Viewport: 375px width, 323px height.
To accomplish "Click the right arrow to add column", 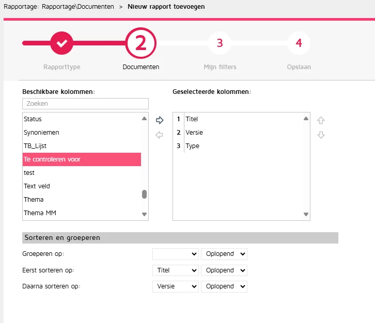I will pos(160,120).
